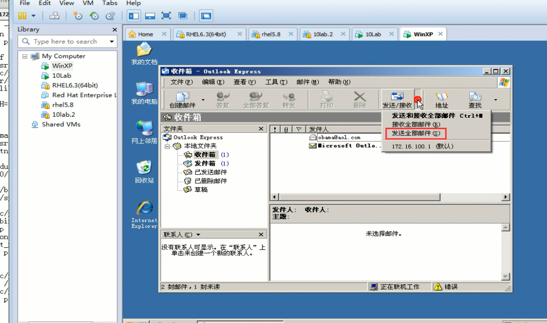The image size is (547, 323).
Task: Click the priority (!) column header
Action: tap(275, 129)
